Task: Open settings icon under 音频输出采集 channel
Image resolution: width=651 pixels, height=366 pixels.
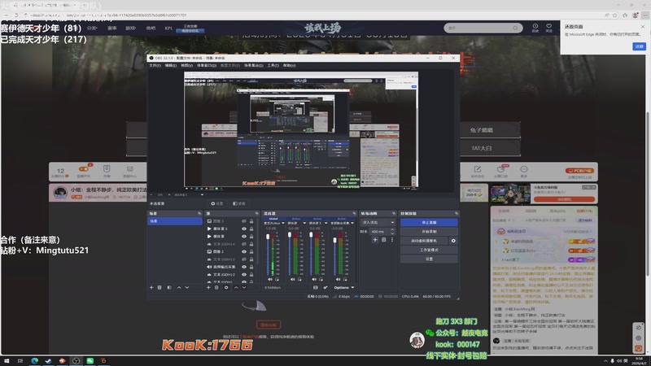Action: [x=345, y=279]
